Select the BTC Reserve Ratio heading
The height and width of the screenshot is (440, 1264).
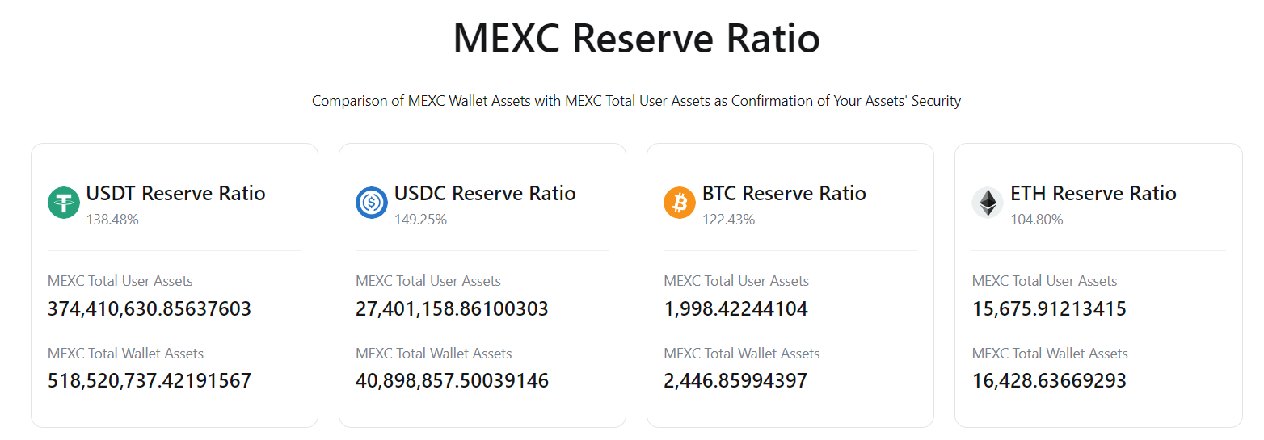tap(784, 194)
